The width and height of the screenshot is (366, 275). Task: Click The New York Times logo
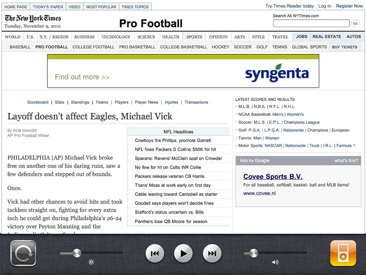tap(33, 18)
